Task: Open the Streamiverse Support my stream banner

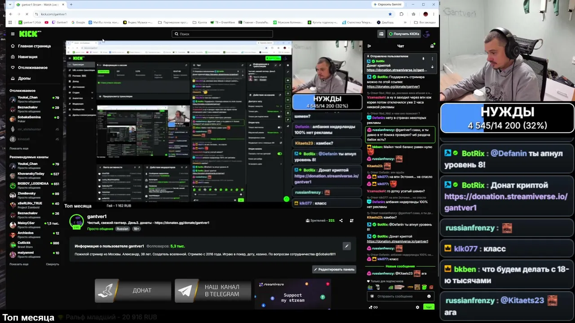Action: (x=292, y=294)
